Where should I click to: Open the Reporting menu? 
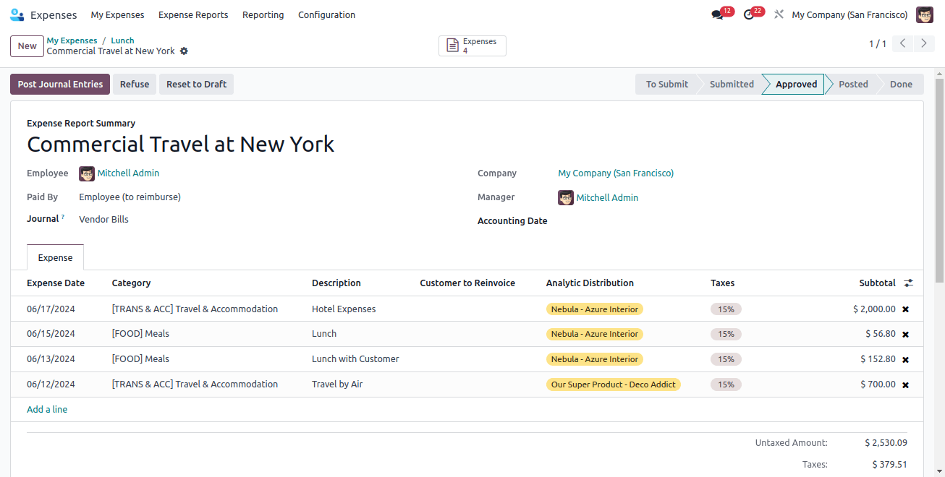pos(263,14)
